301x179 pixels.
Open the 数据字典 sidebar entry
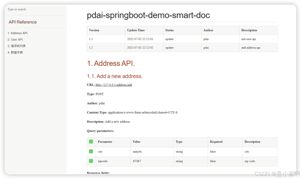coord(16,52)
